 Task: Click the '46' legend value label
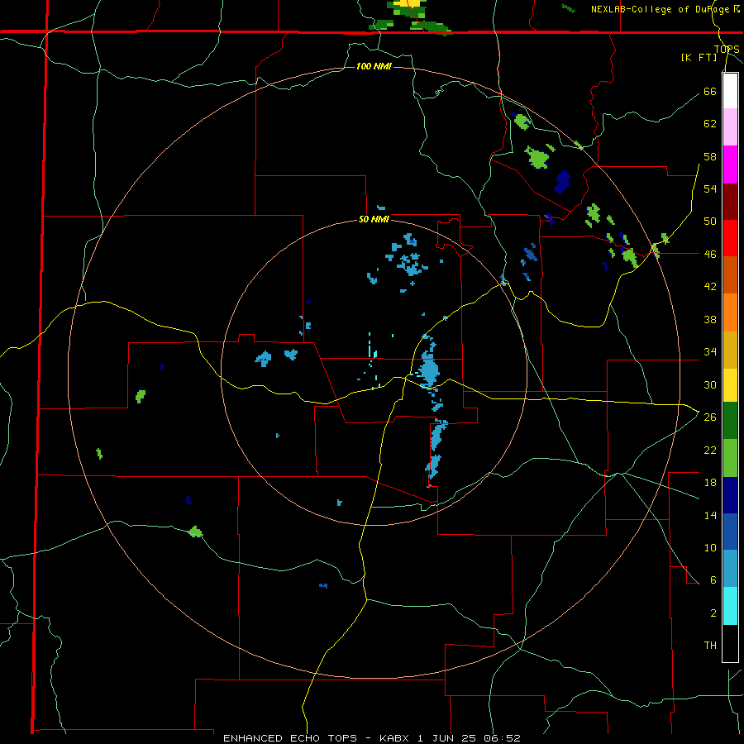click(x=710, y=254)
